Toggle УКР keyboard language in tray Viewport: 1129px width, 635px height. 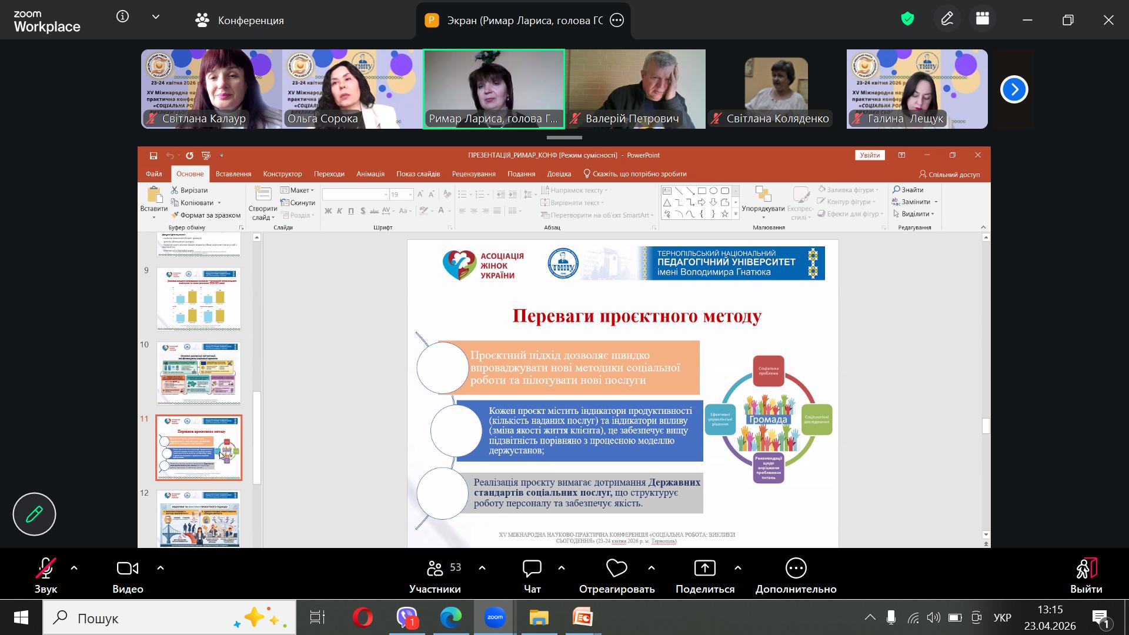click(x=1002, y=618)
